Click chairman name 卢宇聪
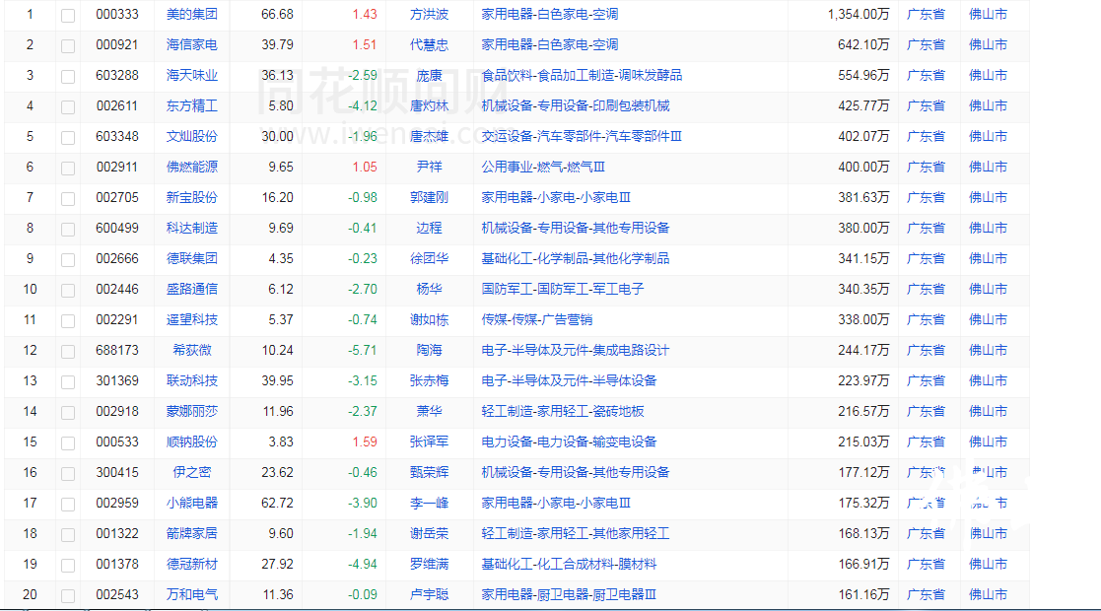The width and height of the screenshot is (1101, 611). coord(429,595)
